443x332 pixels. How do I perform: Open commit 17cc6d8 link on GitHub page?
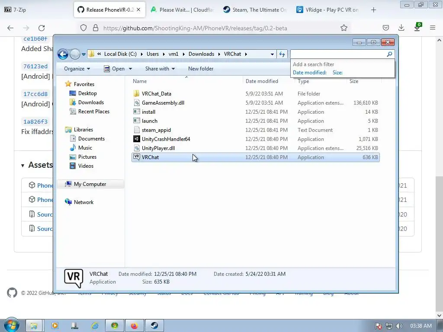[x=35, y=94]
